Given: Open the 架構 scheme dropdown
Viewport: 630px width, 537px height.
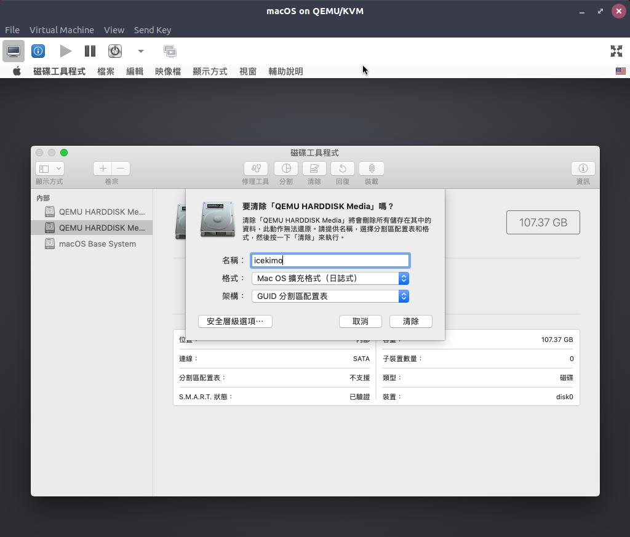Looking at the screenshot, I should [x=330, y=296].
